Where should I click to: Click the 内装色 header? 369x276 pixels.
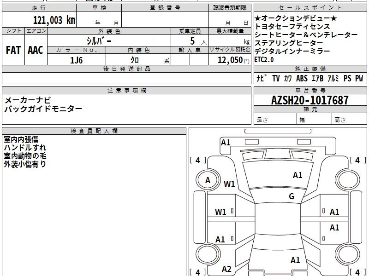138,50
